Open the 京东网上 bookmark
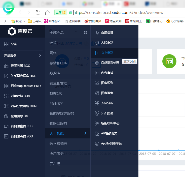 pyautogui.click(x=134, y=21)
